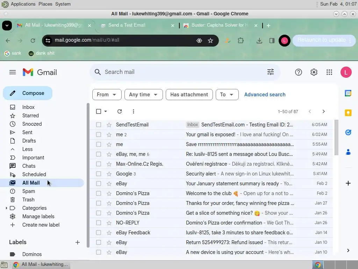Viewport: 358px width, 269px height.
Task: Star the eBay January statement email
Action: point(109,184)
